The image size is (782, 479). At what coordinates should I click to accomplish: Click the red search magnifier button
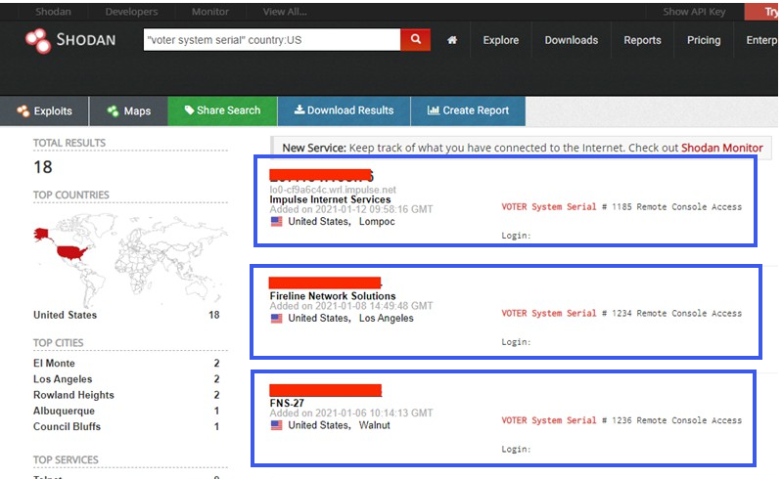tap(415, 39)
